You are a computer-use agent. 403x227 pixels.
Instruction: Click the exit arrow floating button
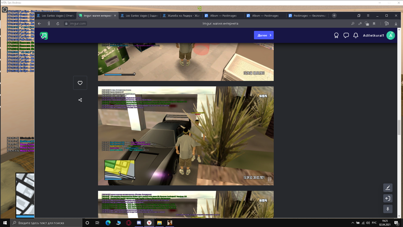[x=388, y=198]
